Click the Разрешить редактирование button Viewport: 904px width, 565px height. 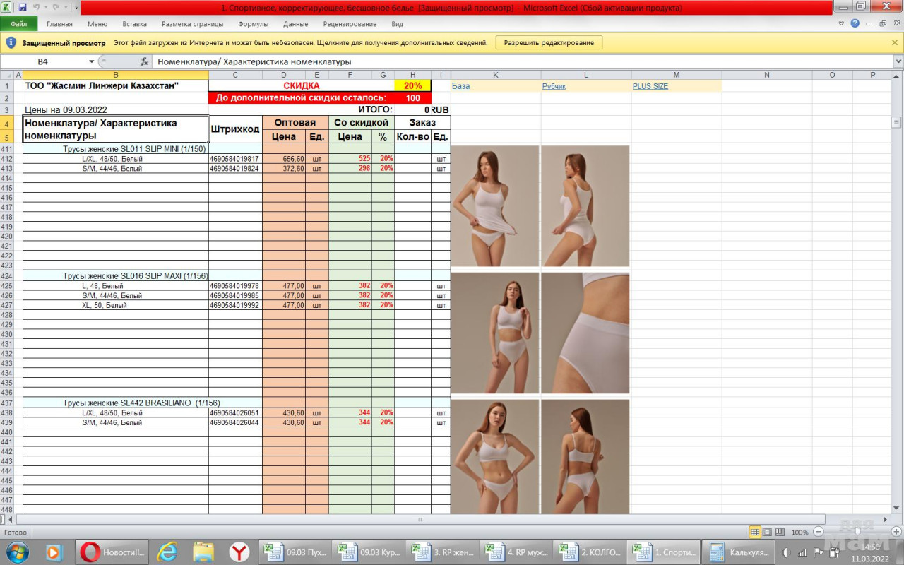[x=549, y=42]
